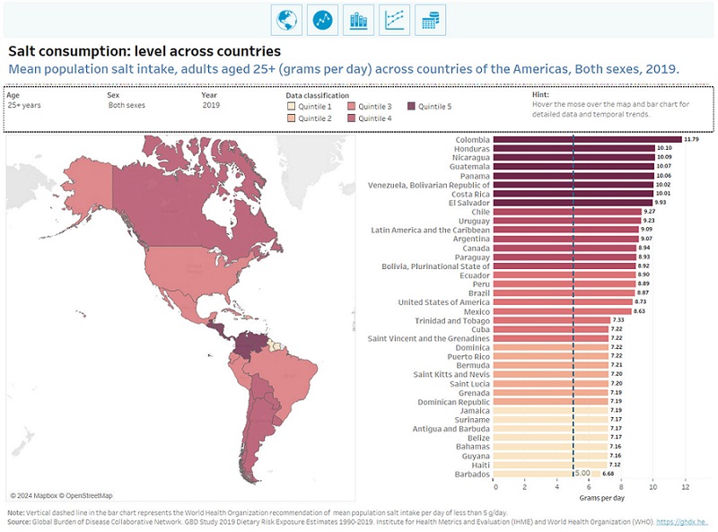
Task: Click Brazil on the map
Action: (x=288, y=375)
